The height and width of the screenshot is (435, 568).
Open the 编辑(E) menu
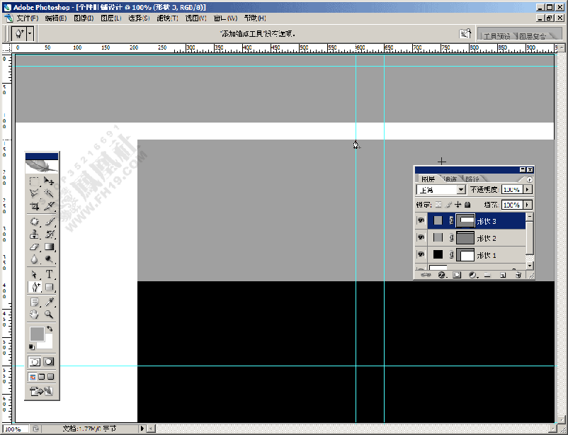coord(56,18)
